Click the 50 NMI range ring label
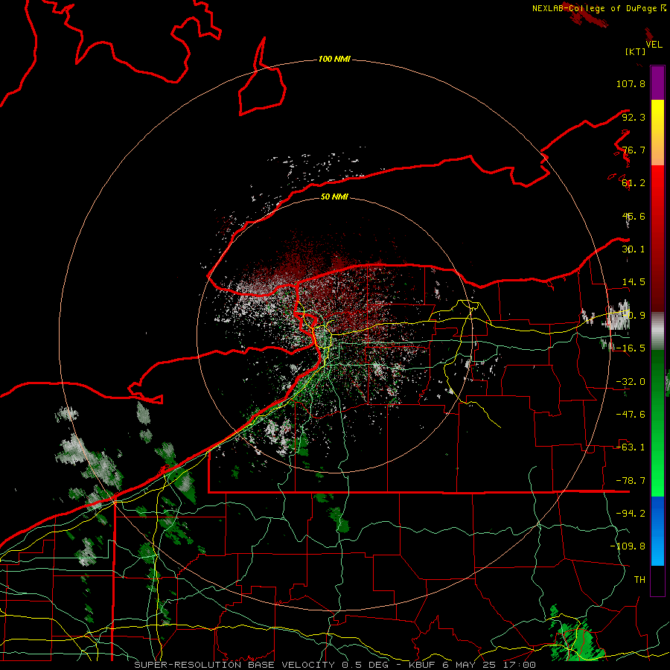Viewport: 670px width, 670px height. (x=334, y=197)
